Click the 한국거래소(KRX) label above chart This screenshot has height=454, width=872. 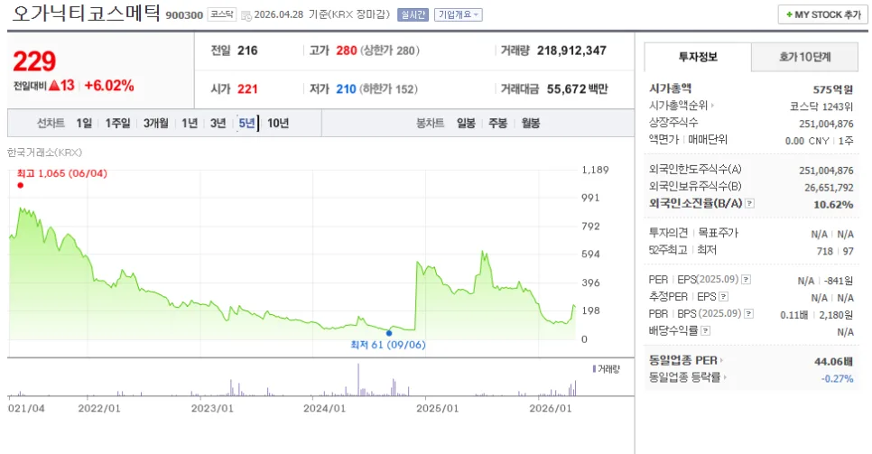44,153
